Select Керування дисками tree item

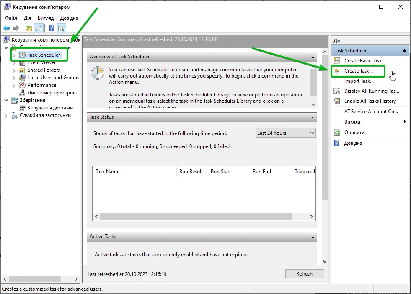click(x=50, y=108)
